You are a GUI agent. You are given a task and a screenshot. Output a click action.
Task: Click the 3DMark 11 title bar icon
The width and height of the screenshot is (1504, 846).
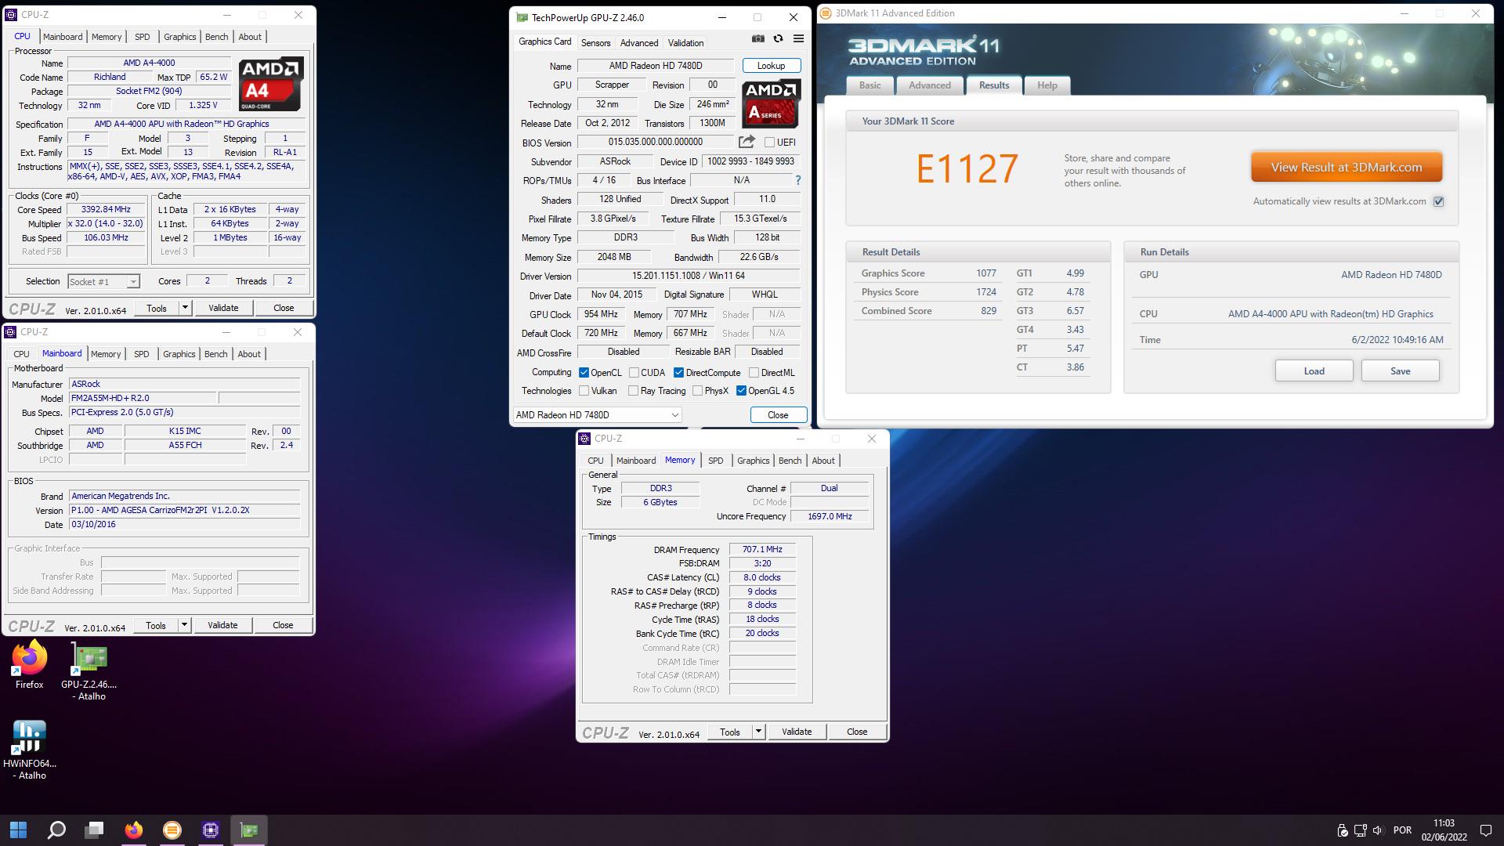point(826,13)
